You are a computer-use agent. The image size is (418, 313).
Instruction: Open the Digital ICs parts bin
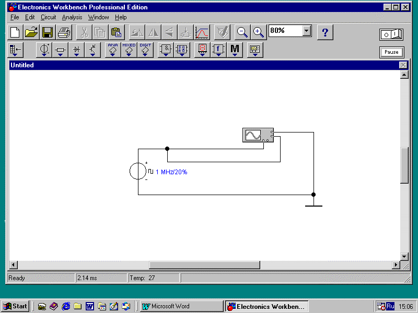[145, 50]
